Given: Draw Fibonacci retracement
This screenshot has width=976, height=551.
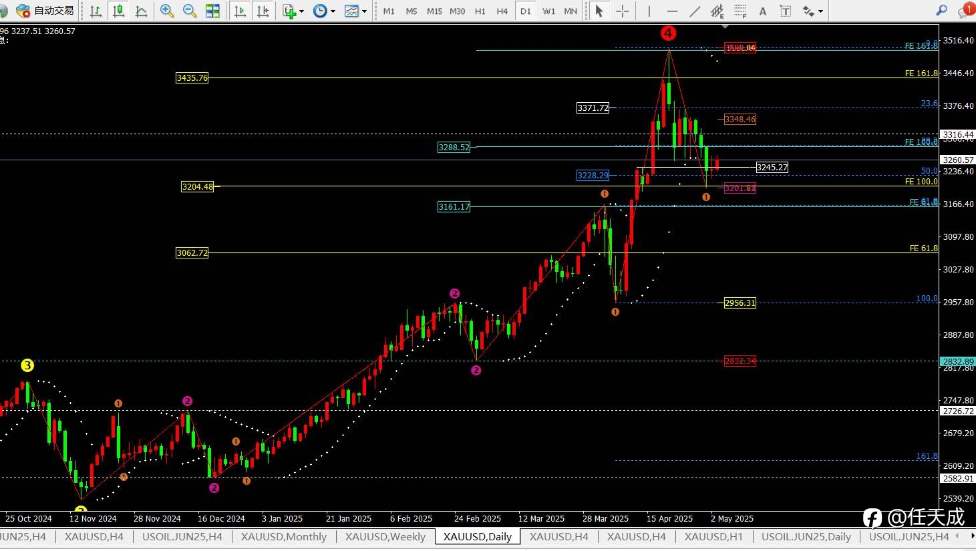Looking at the screenshot, I should [740, 11].
